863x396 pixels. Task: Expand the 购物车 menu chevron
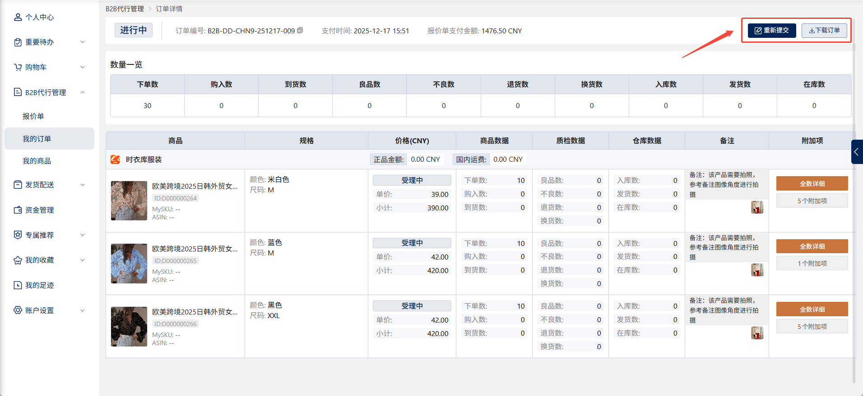pos(83,67)
